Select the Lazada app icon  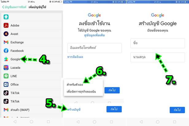point(6,68)
